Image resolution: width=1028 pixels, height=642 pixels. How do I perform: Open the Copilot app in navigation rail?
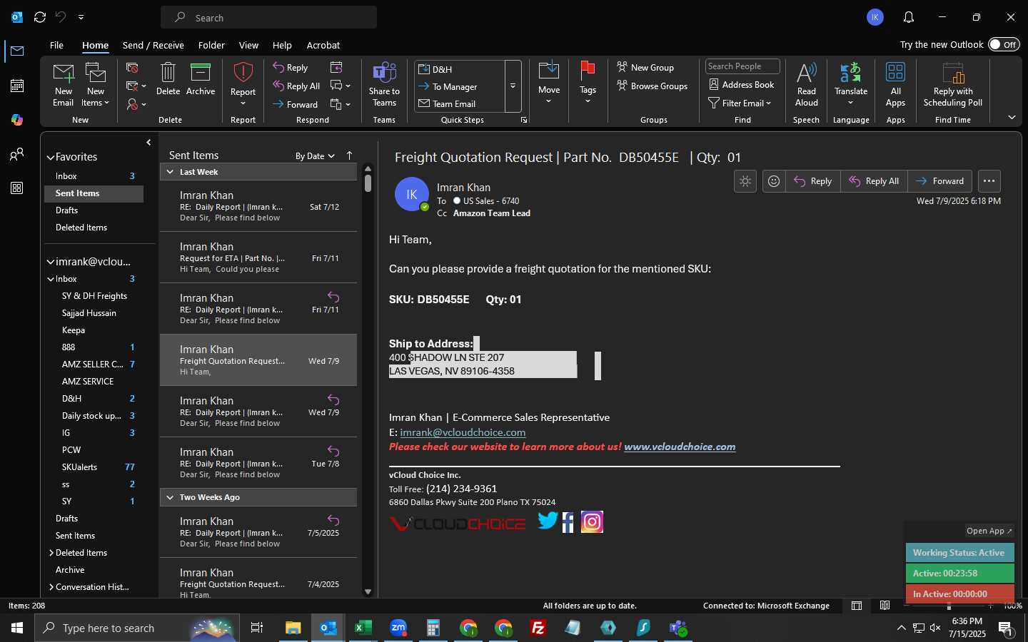coord(17,120)
